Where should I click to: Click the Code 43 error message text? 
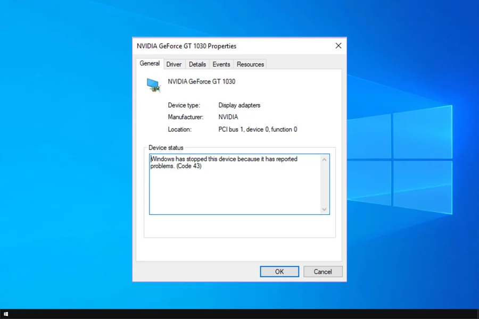[224, 163]
